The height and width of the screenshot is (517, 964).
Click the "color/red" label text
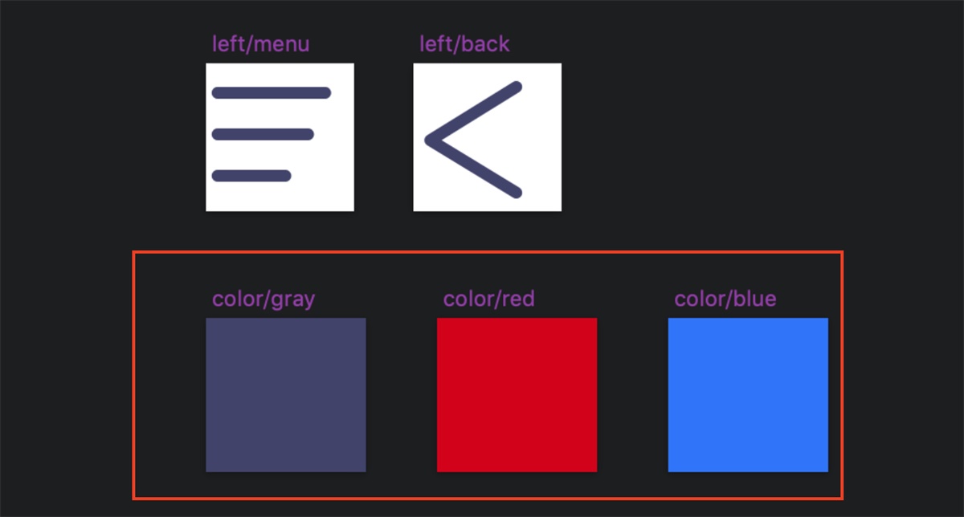(x=488, y=299)
